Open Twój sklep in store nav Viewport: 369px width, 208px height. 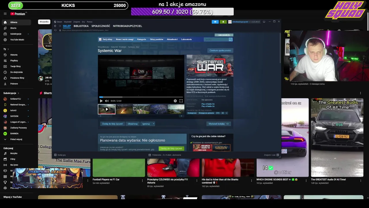click(107, 39)
